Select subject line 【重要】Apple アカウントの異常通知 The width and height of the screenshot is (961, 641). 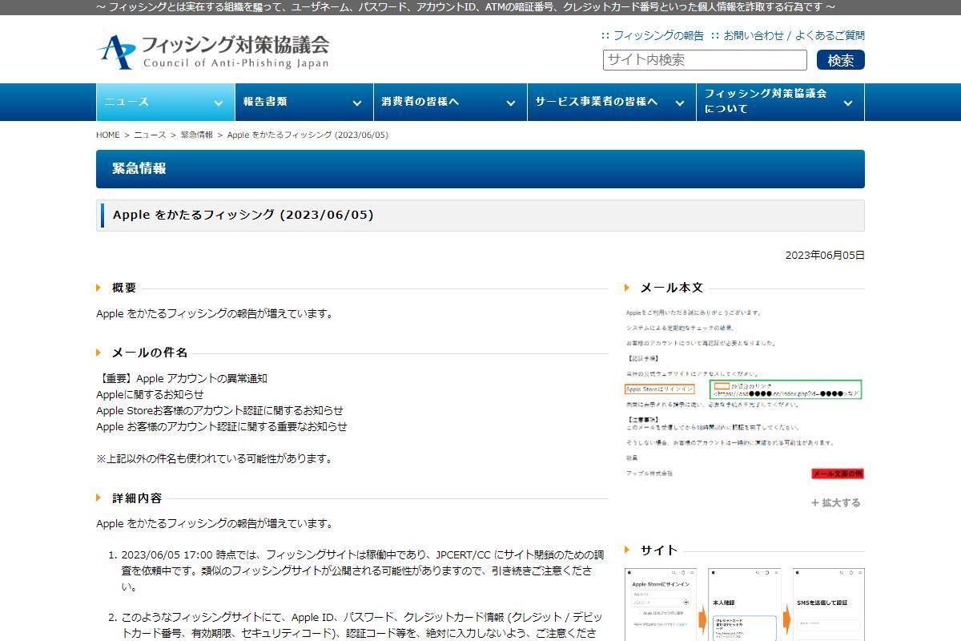(x=182, y=378)
